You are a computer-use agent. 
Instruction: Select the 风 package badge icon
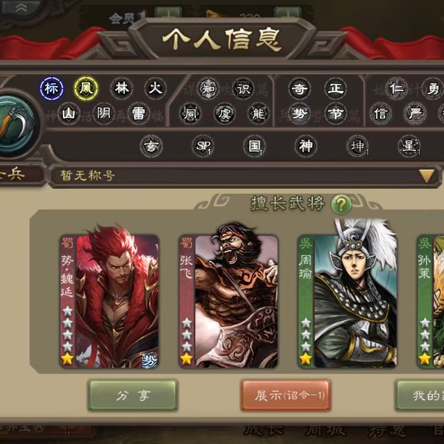pyautogui.click(x=86, y=89)
